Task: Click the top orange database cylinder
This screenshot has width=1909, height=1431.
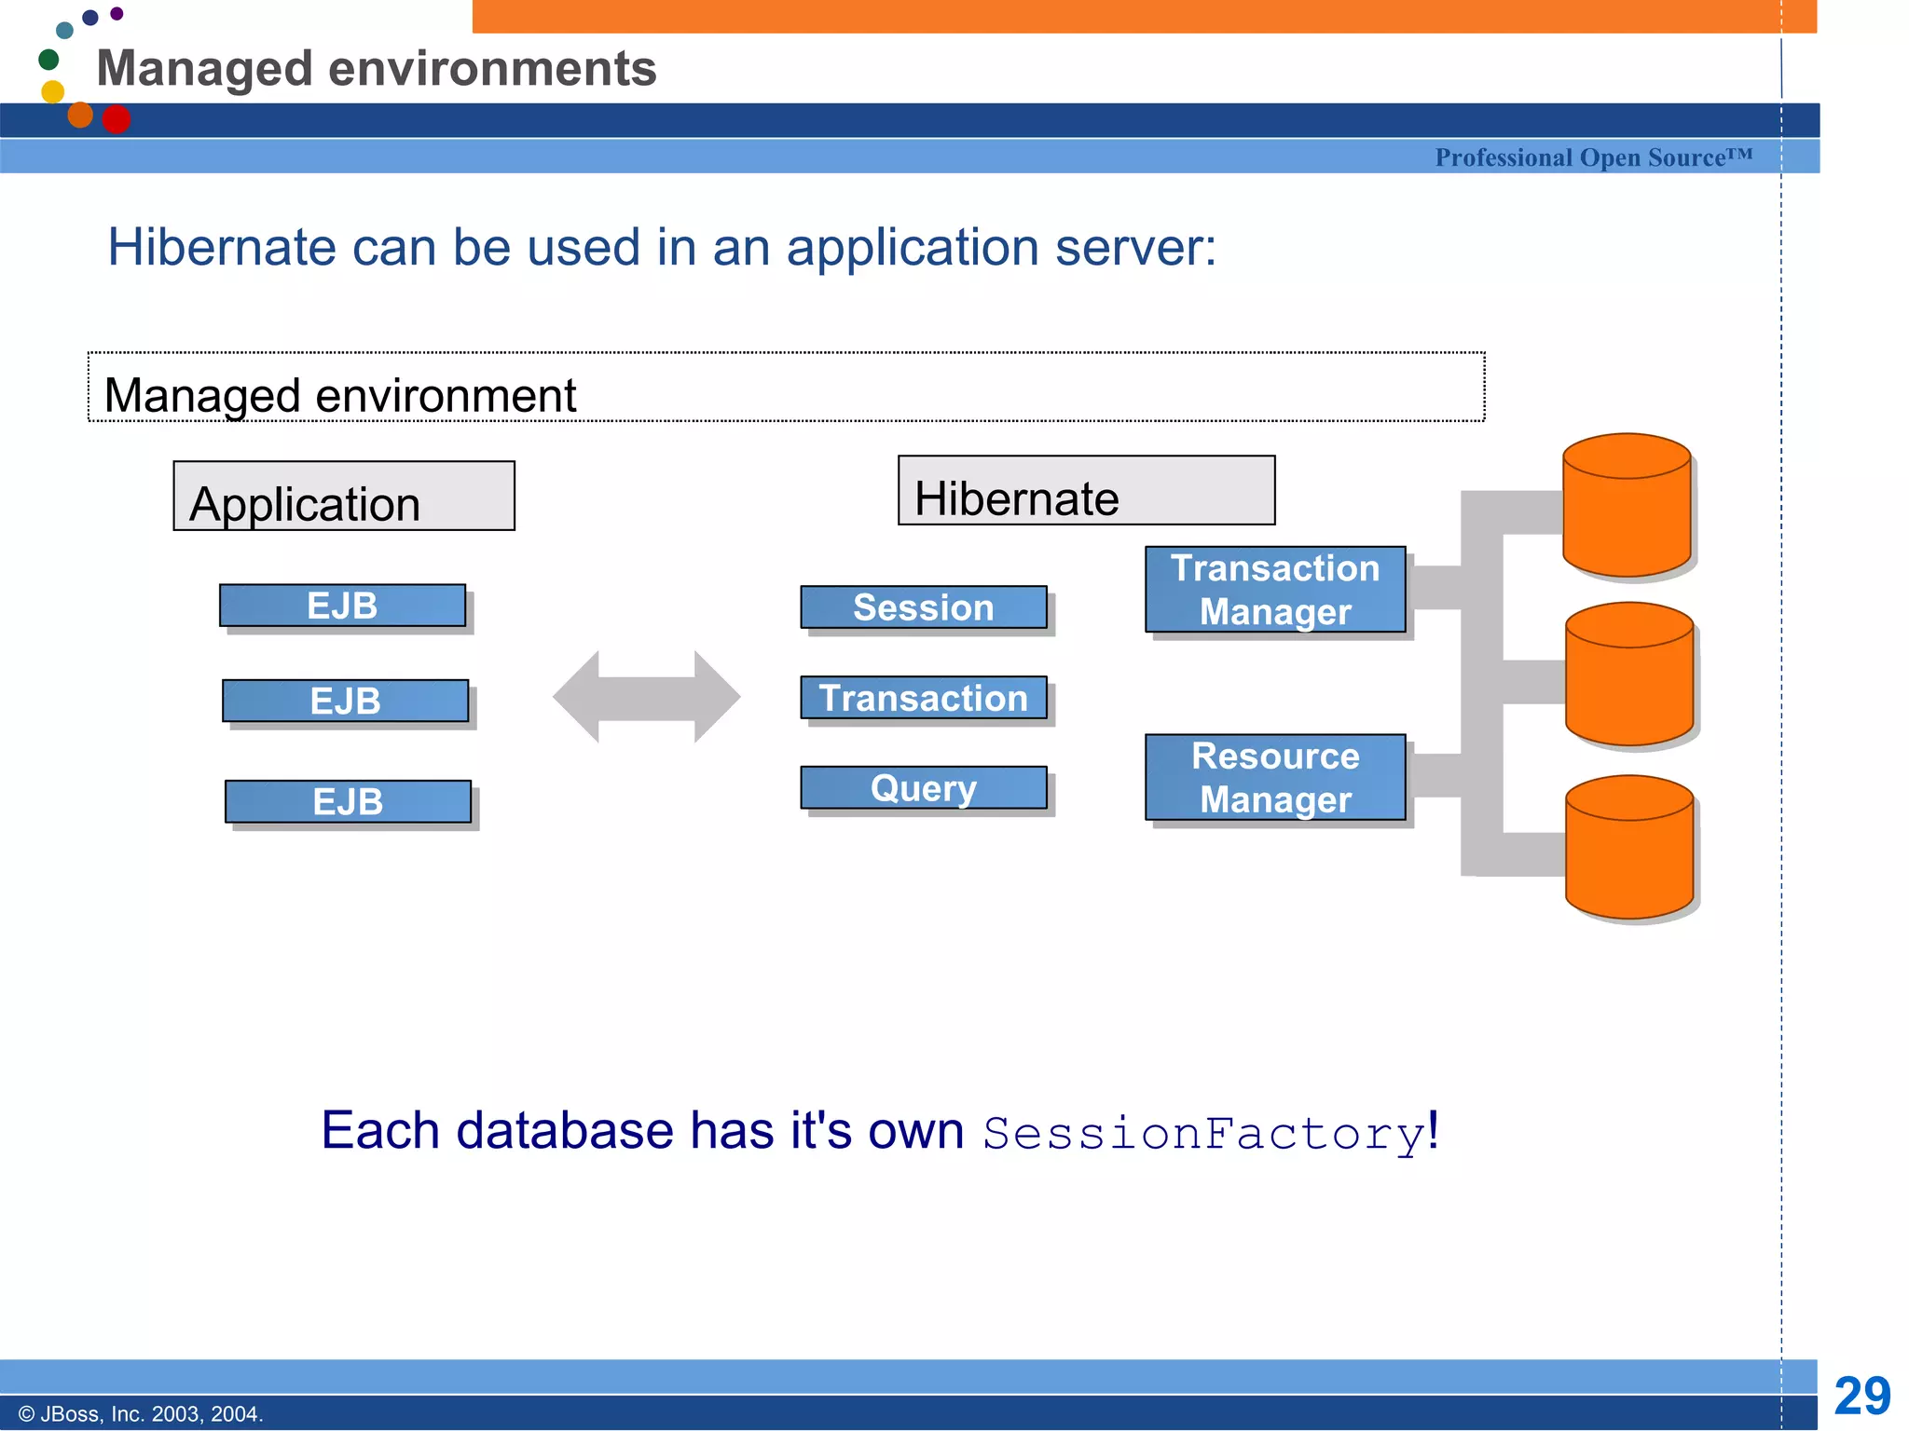Action: (x=1627, y=505)
